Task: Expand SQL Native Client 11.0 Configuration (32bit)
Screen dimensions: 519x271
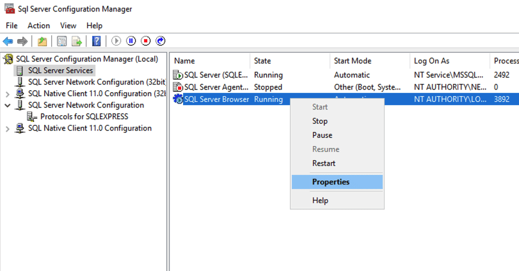Action: tap(8, 94)
